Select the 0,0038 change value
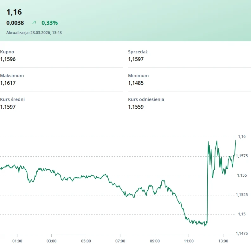251x251 pixels. 15,23
